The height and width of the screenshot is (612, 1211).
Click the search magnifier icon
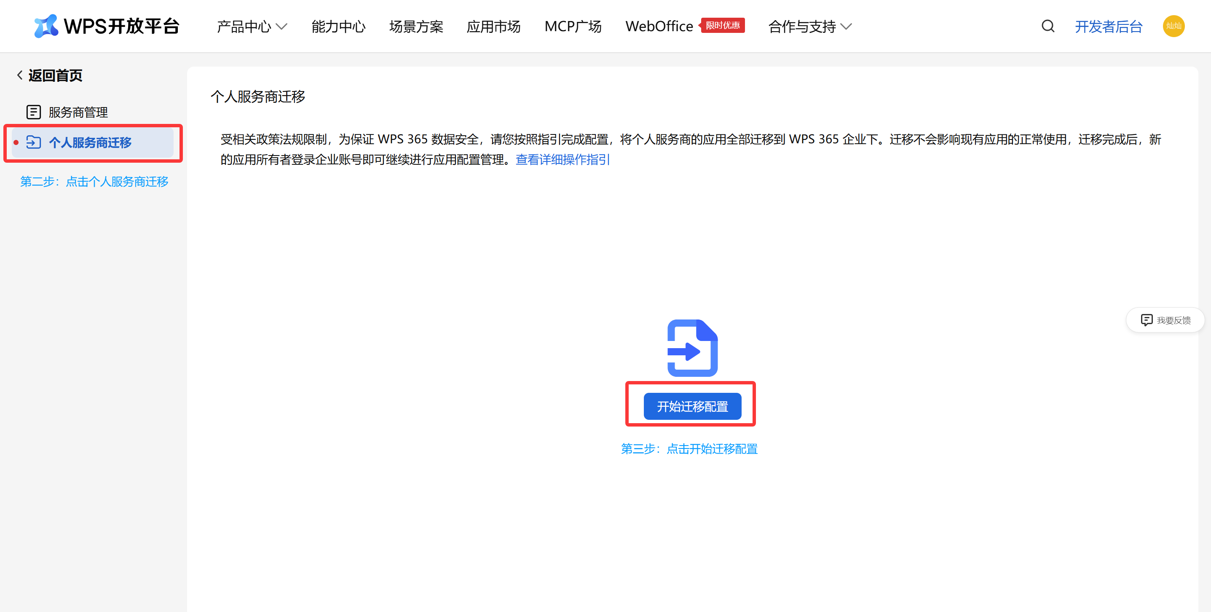pos(1048,26)
